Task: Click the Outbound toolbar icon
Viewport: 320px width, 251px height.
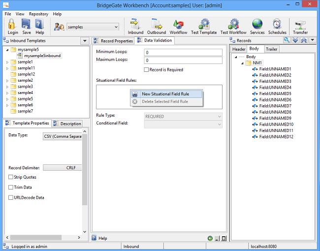Action: 157,24
